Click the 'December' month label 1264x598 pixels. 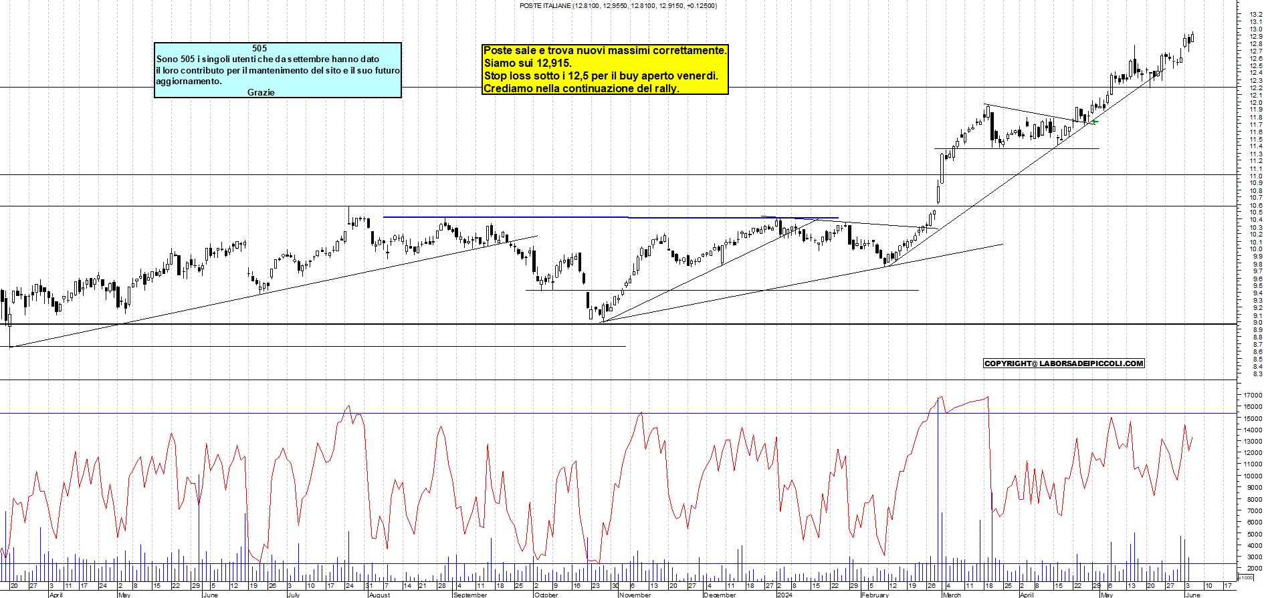point(720,595)
